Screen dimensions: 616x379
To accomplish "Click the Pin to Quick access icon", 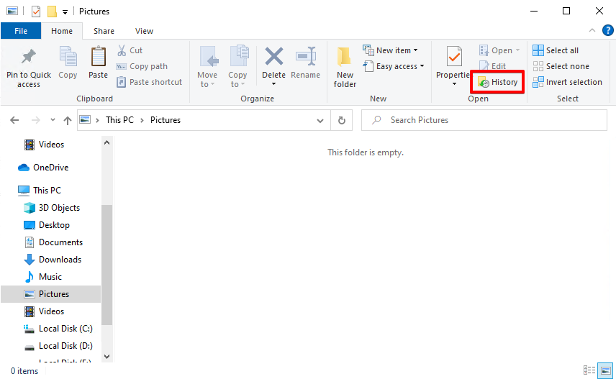I will pyautogui.click(x=29, y=57).
